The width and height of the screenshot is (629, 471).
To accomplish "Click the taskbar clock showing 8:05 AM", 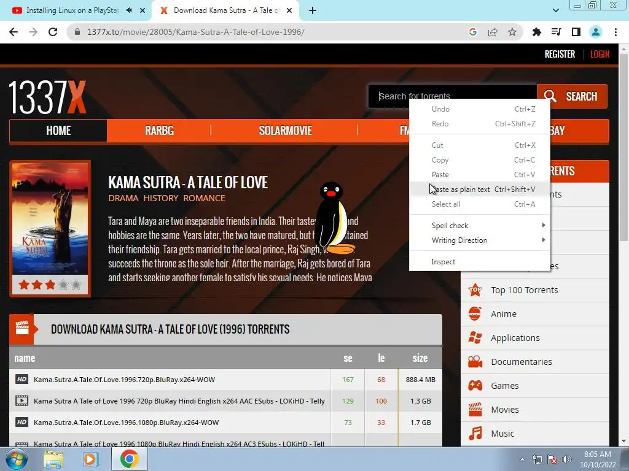I will (597, 459).
